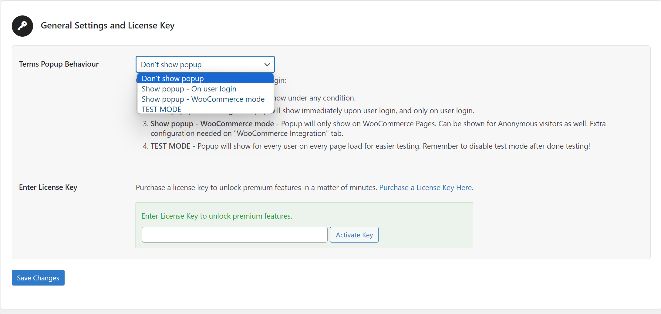Open the Purchase a License Key Here link
This screenshot has height=314, width=661.
click(426, 187)
